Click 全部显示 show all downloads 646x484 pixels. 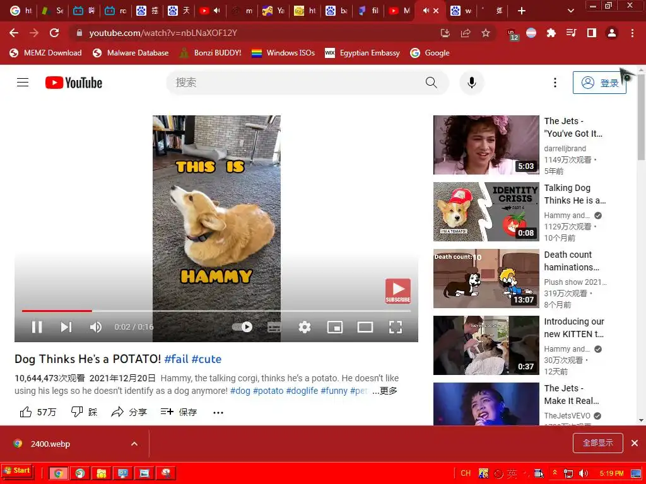[x=598, y=443]
